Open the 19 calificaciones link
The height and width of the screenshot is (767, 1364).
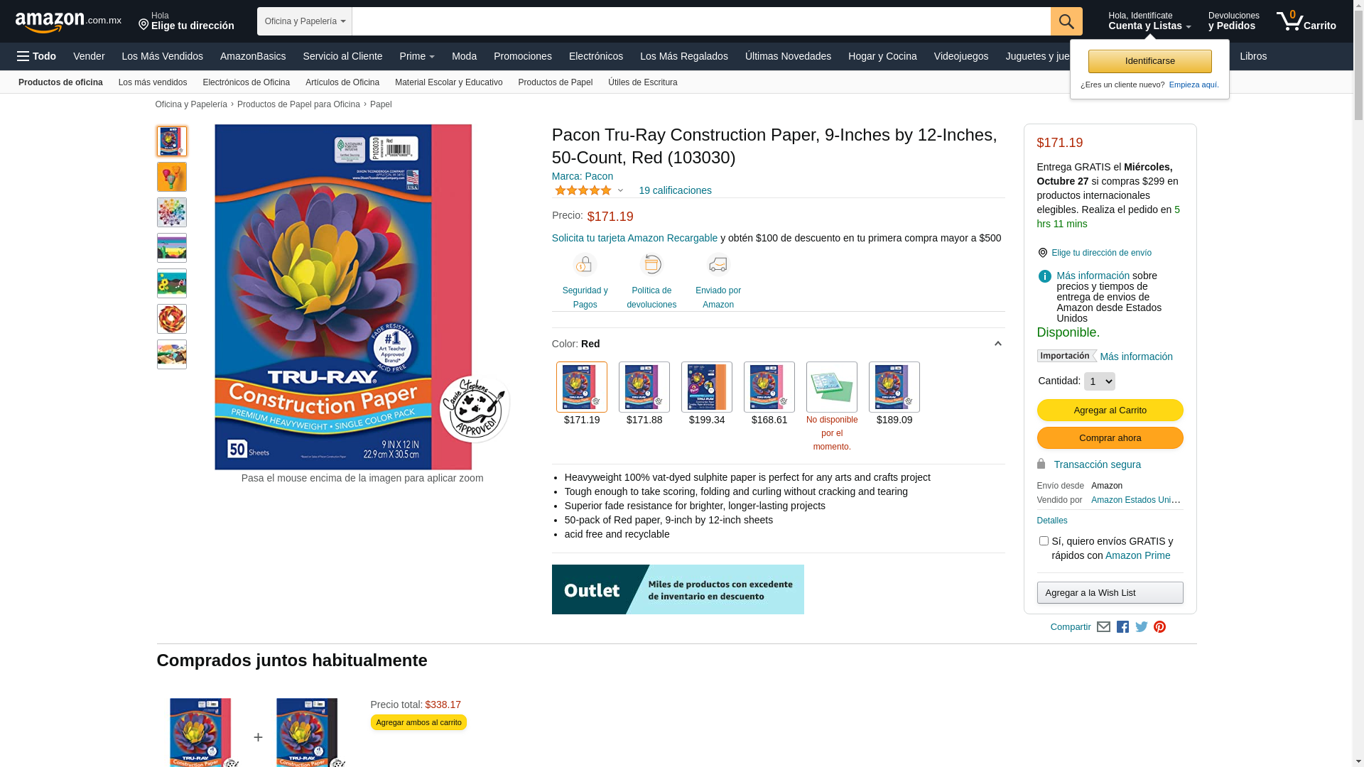click(x=675, y=190)
